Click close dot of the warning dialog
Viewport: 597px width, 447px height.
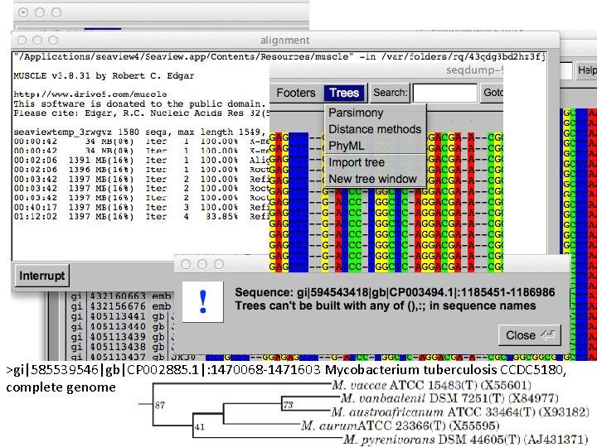point(186,264)
